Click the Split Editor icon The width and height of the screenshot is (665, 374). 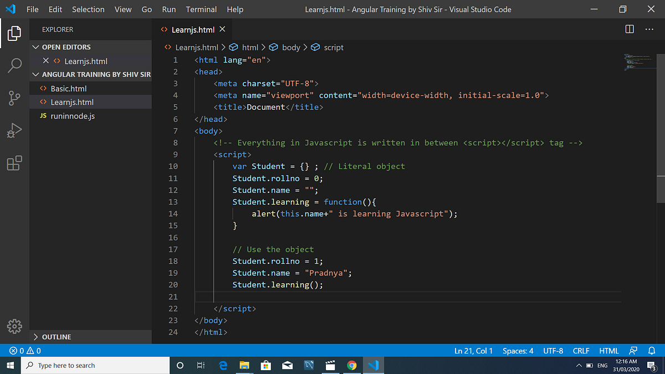(630, 29)
